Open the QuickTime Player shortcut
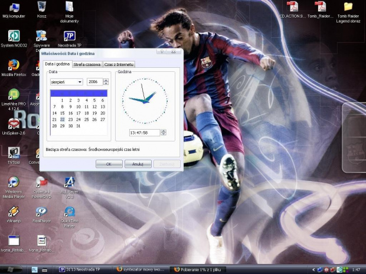 (x=69, y=212)
